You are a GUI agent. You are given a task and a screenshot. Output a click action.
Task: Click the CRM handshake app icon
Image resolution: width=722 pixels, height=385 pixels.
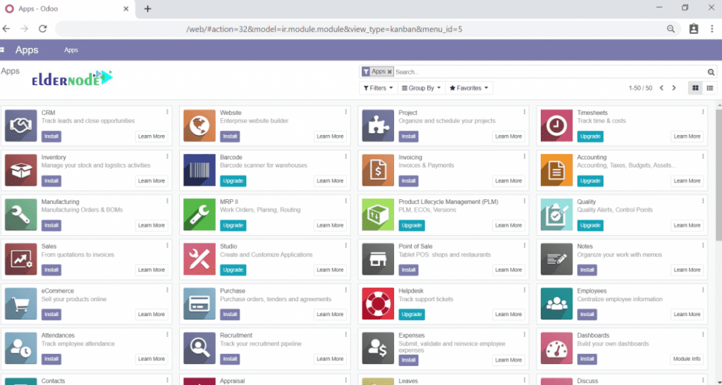20,125
